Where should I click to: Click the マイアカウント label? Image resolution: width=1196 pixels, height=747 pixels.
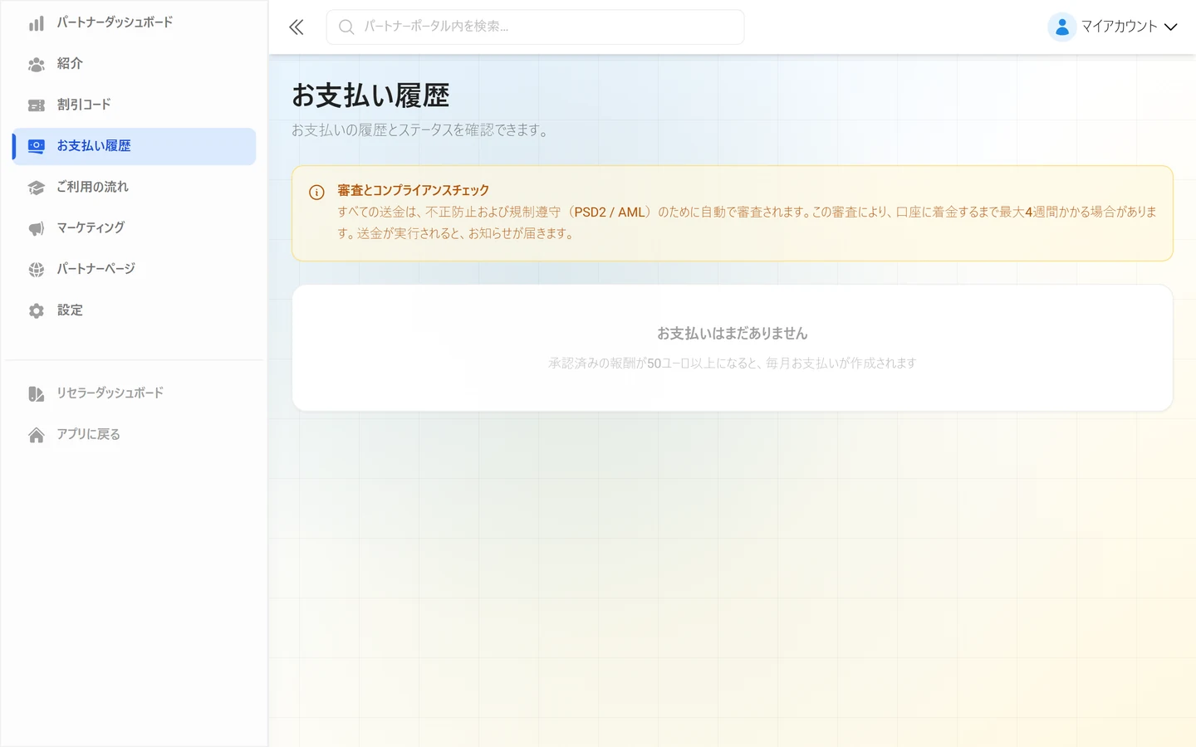pos(1119,27)
